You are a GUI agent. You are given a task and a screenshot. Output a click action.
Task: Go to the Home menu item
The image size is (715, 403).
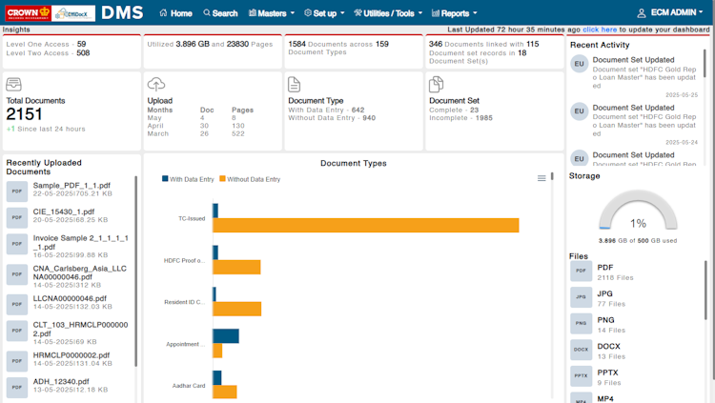point(175,13)
